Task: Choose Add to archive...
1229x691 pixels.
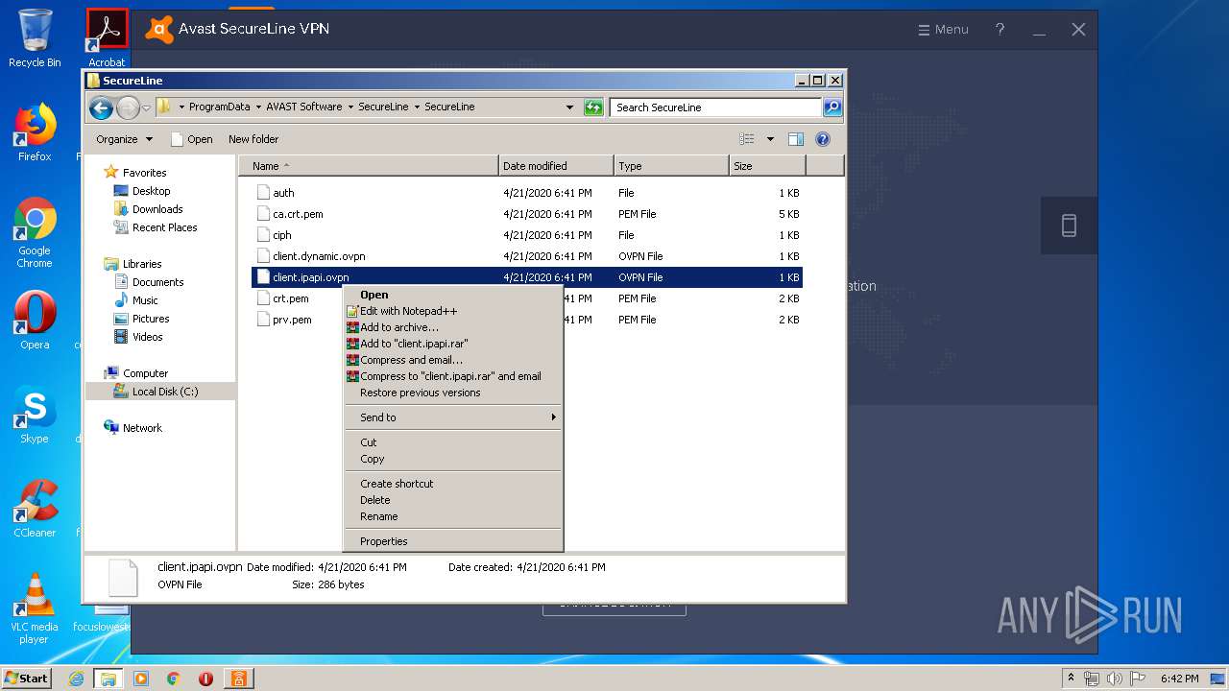Action: click(x=452, y=327)
